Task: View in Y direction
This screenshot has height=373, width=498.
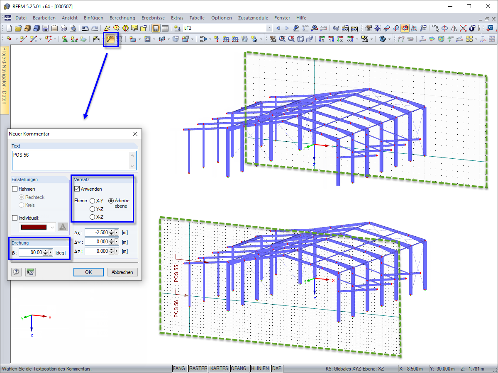Action: pyautogui.click(x=331, y=39)
